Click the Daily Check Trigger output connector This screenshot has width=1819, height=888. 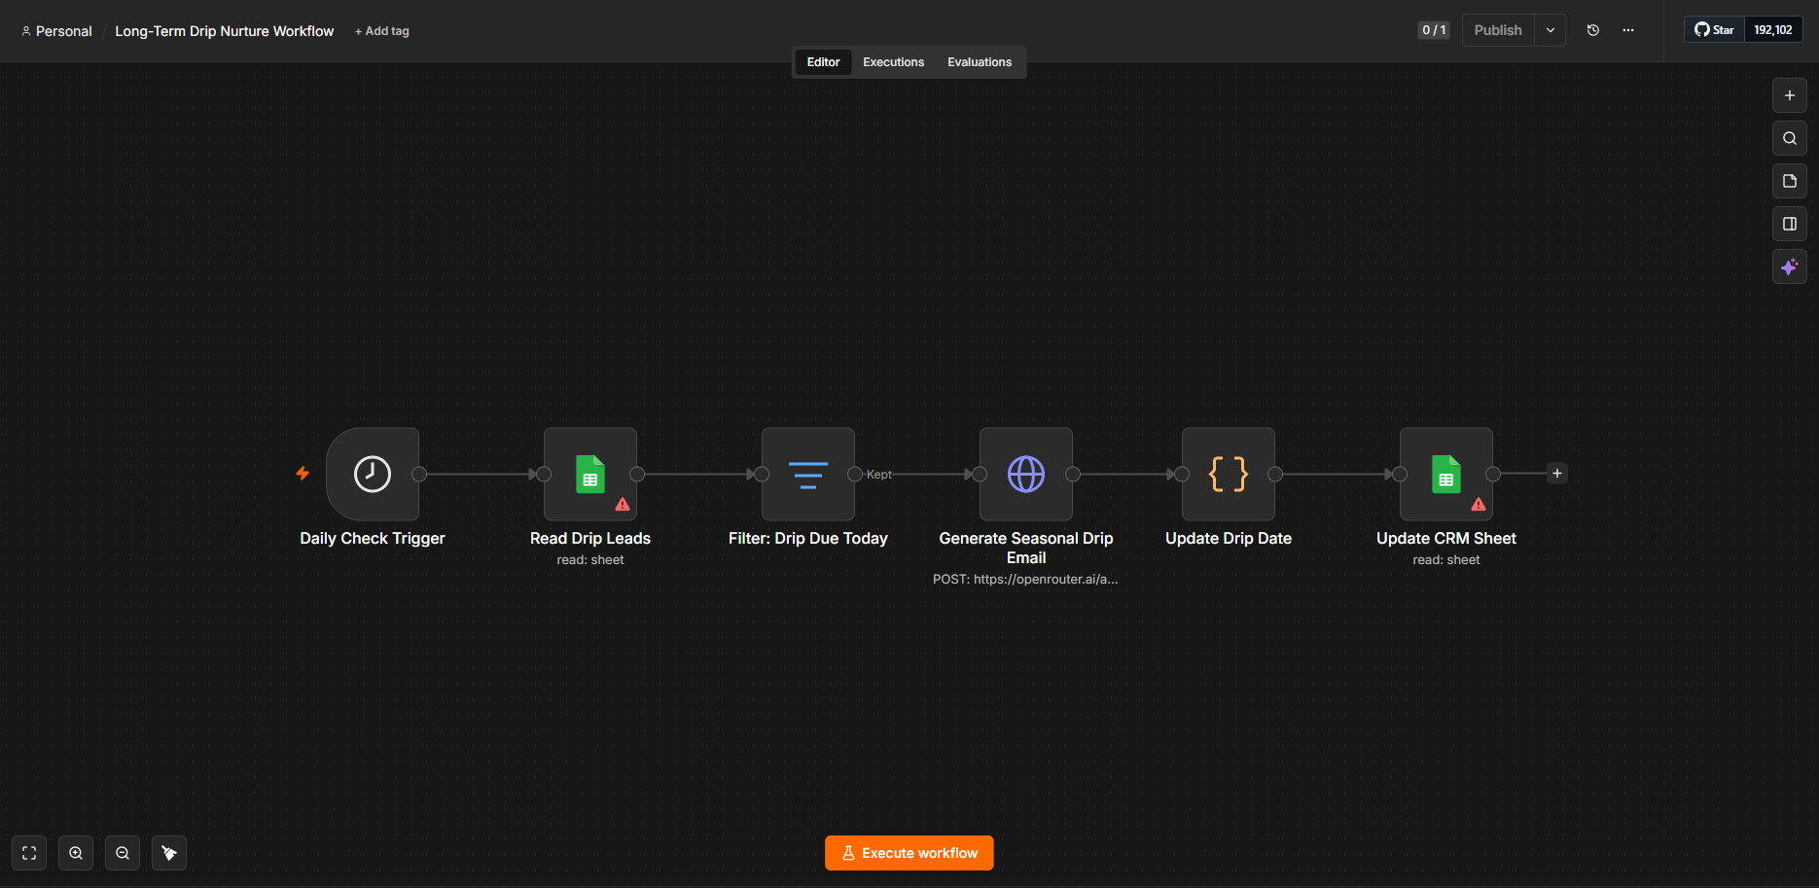pyautogui.click(x=419, y=474)
